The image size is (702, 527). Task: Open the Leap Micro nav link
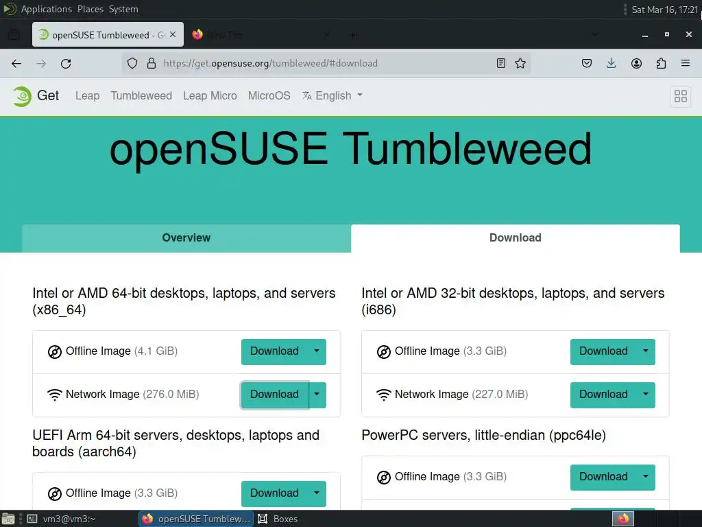click(x=210, y=95)
